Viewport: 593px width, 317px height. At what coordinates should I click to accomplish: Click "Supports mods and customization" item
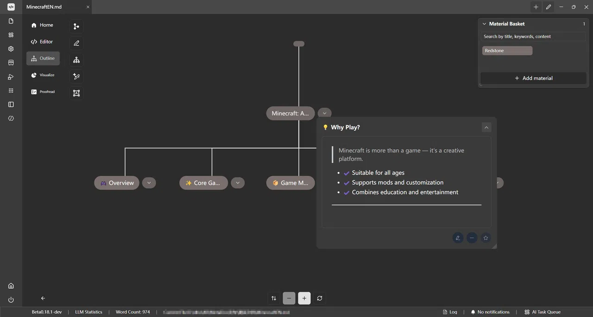click(x=397, y=183)
